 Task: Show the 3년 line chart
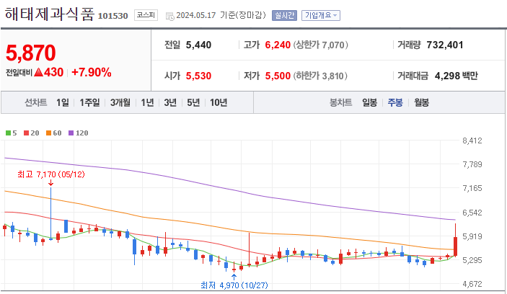[x=170, y=102]
